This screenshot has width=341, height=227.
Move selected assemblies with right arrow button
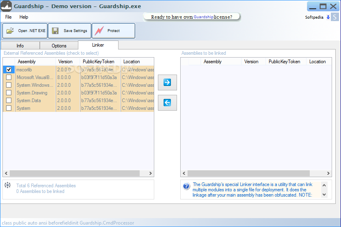[167, 82]
